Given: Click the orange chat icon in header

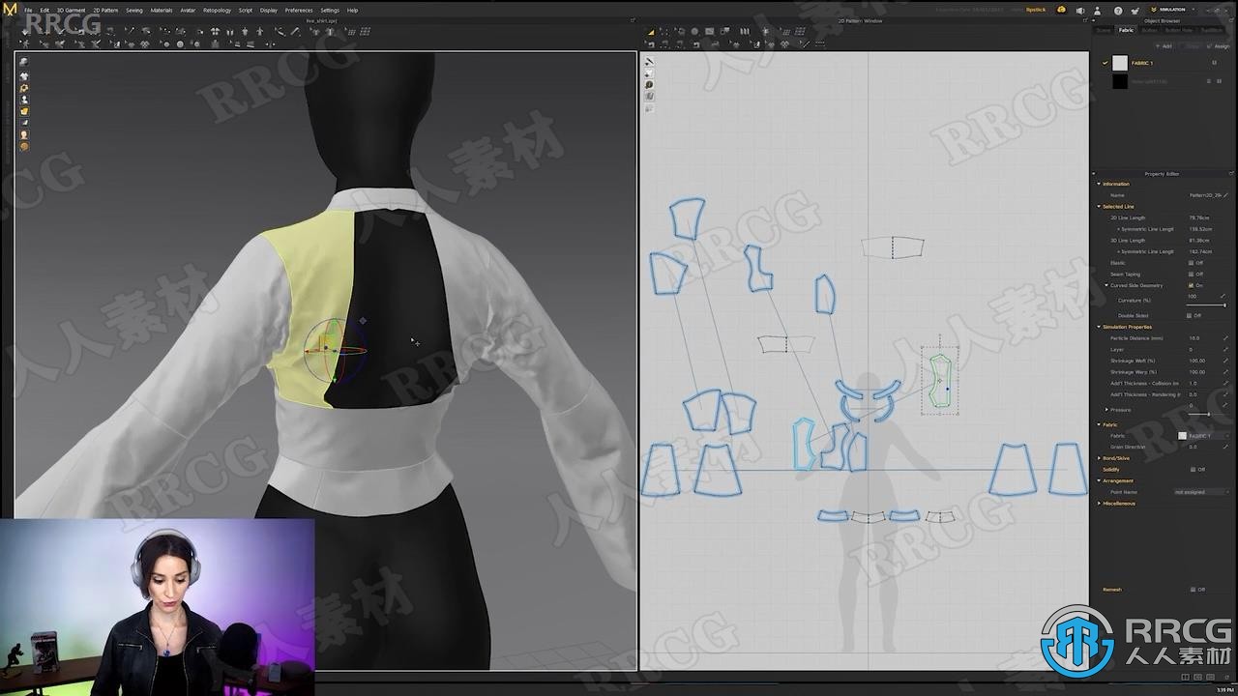Looking at the screenshot, I should point(1061,10).
